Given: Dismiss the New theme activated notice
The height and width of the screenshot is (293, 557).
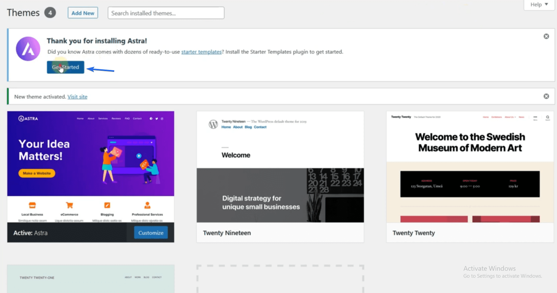Looking at the screenshot, I should tap(546, 96).
